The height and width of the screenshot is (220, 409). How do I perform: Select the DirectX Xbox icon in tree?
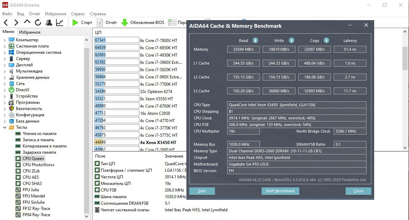(x=11, y=90)
